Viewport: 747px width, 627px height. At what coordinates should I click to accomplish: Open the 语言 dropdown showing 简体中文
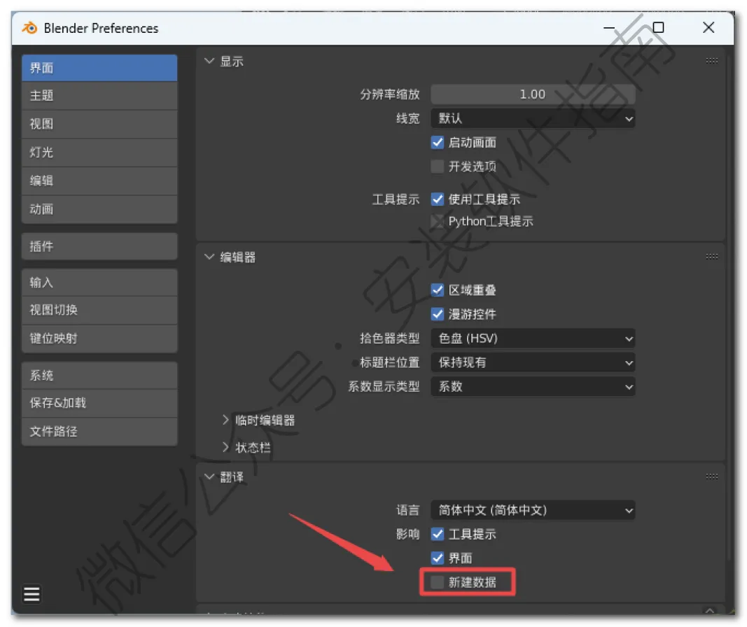(533, 510)
